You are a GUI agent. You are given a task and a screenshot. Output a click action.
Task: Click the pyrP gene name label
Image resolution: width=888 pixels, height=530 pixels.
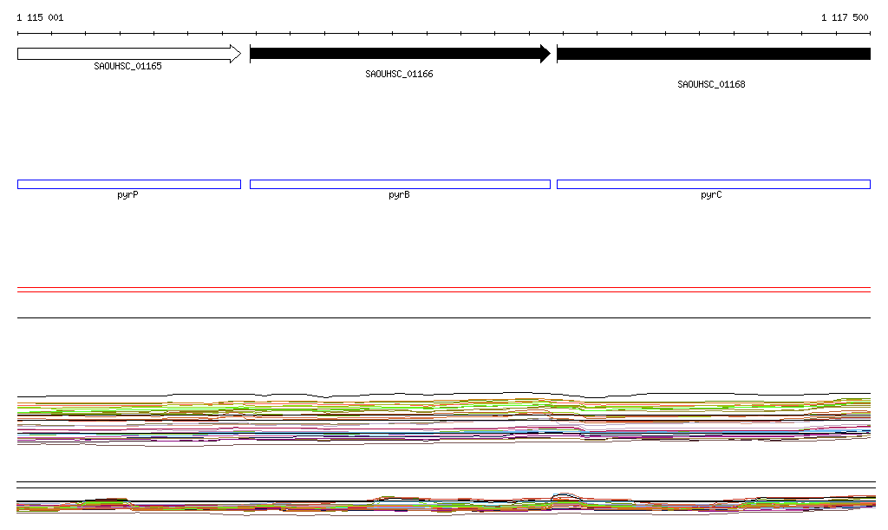point(127,195)
